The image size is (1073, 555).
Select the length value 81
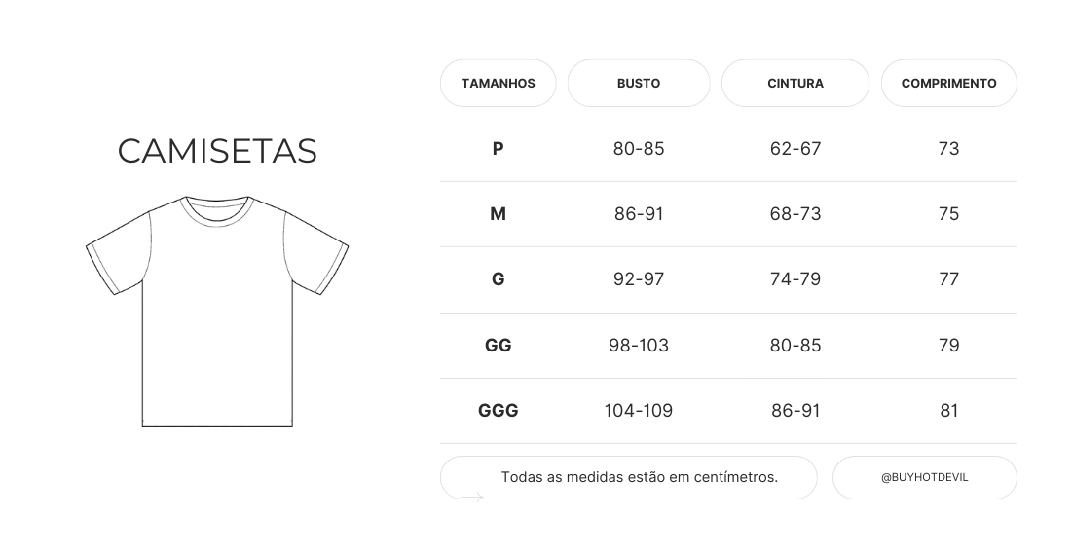click(948, 411)
